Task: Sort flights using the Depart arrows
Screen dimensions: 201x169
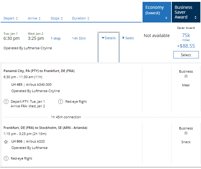Action: click(x=17, y=19)
